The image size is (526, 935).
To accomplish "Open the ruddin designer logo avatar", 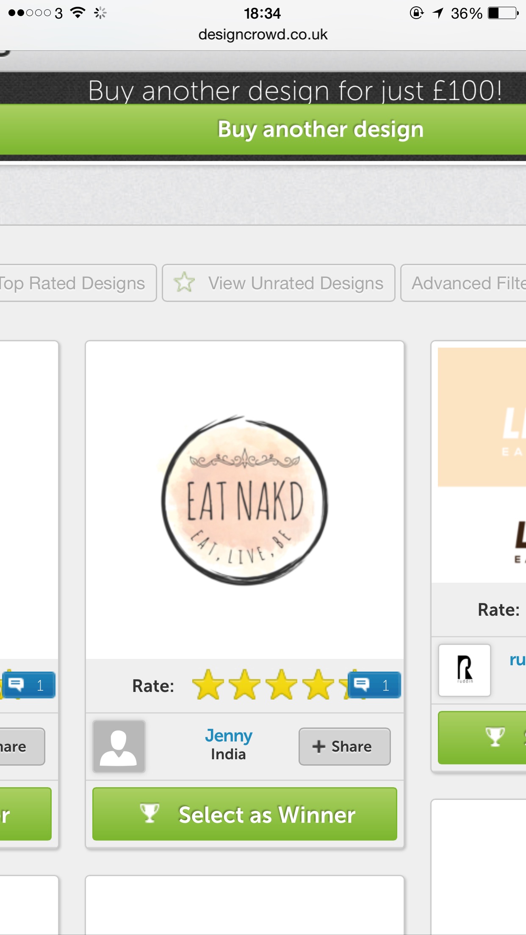I will tap(465, 670).
